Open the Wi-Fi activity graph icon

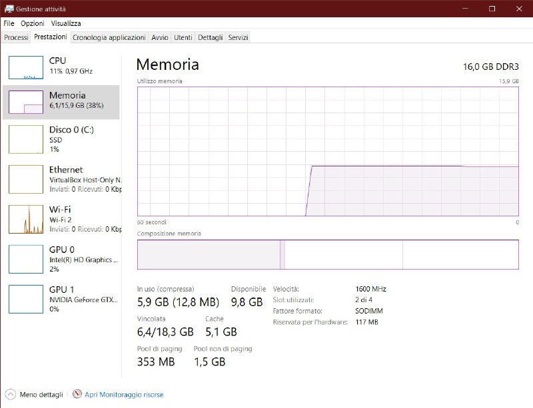coord(25,219)
